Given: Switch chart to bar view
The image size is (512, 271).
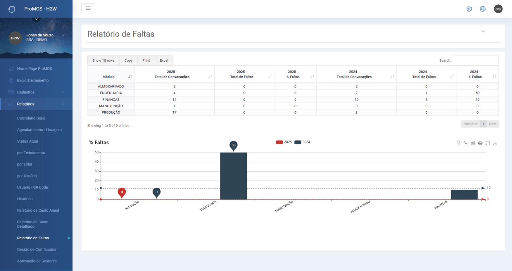Looking at the screenshot, I should (473, 143).
